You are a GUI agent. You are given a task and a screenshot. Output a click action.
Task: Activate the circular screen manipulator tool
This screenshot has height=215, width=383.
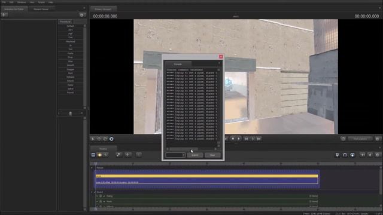111,139
